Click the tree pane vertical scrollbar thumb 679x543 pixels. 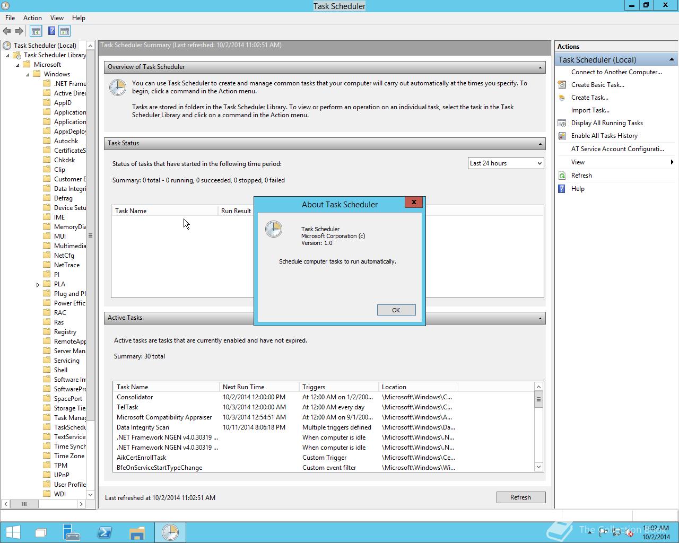point(90,235)
